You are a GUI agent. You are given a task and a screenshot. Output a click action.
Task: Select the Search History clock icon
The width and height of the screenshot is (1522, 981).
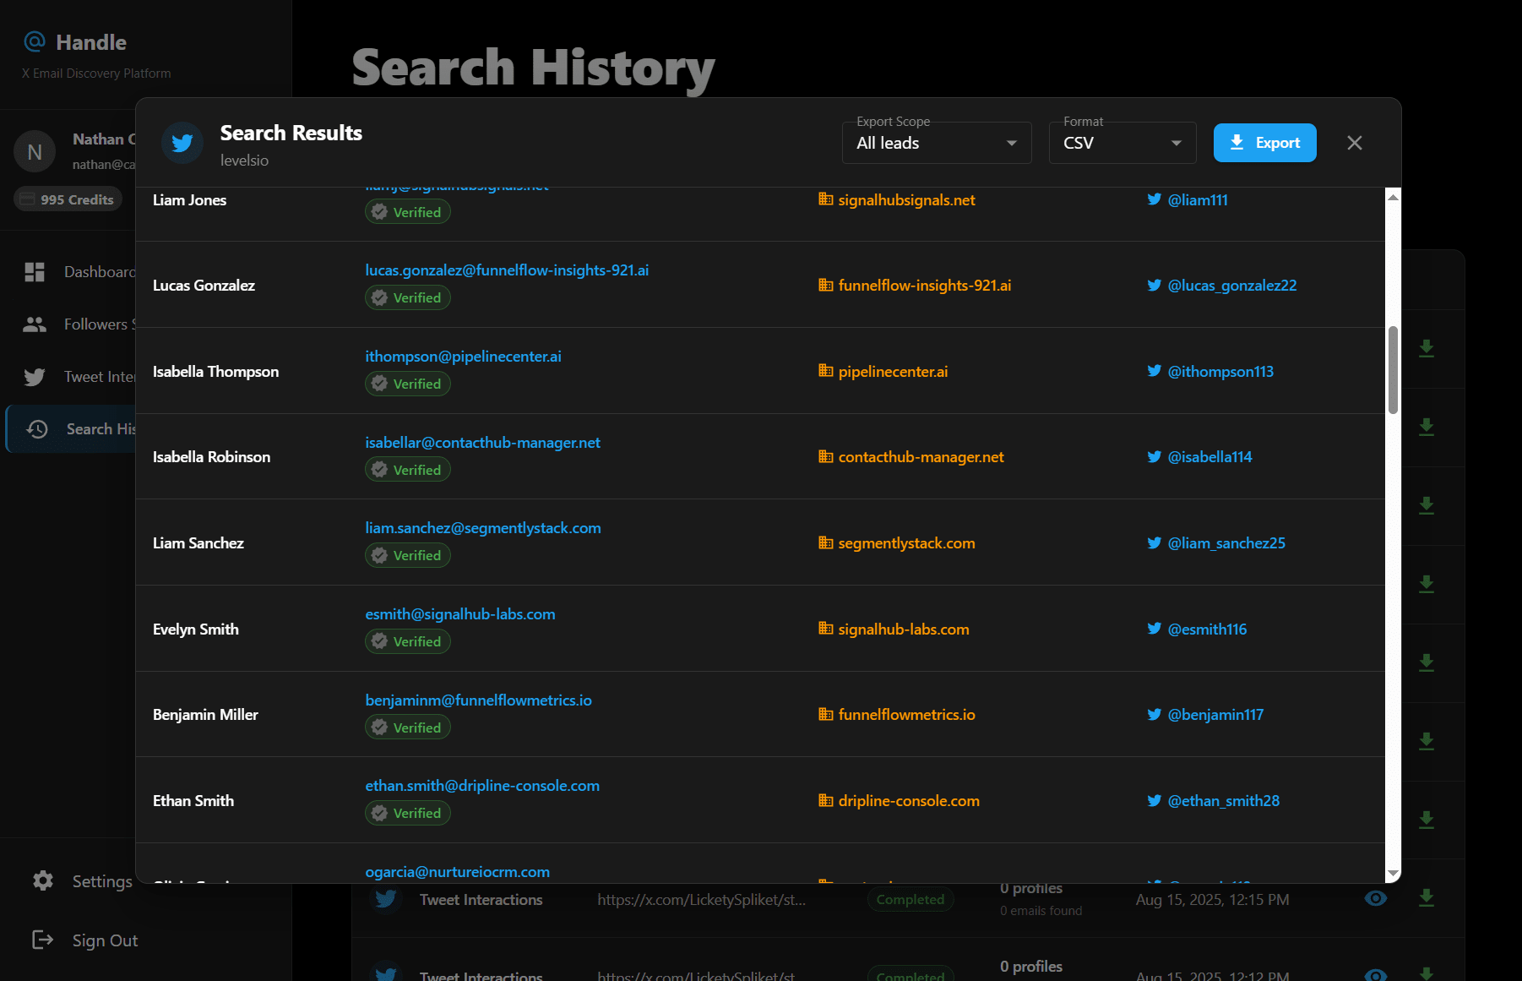click(37, 428)
